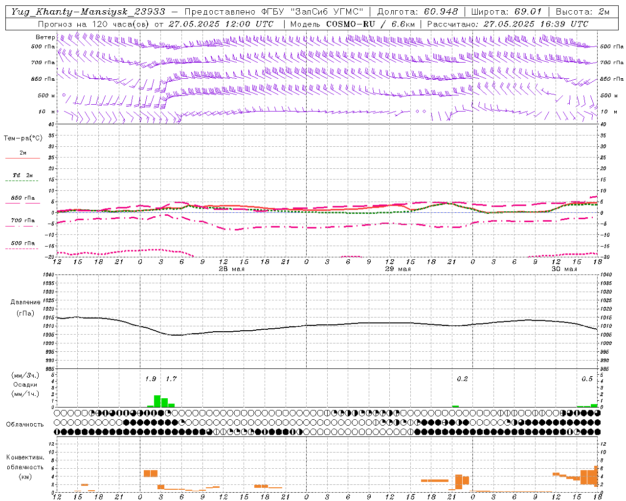Click the date label 29 мая
Viewport: 626px width, 501px height.
(x=398, y=269)
